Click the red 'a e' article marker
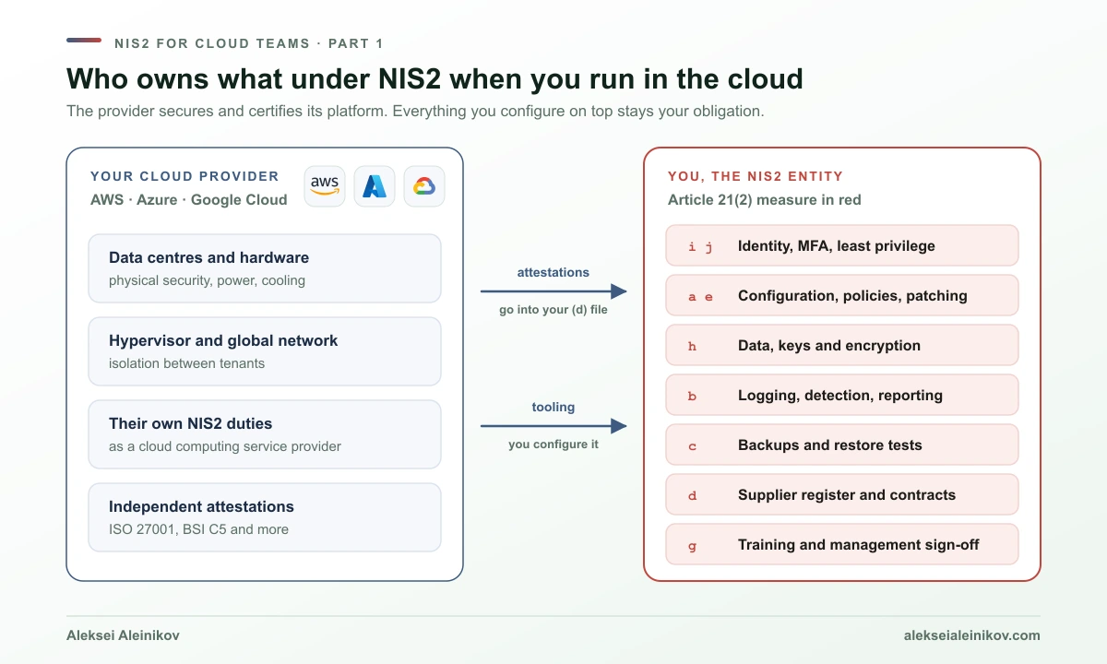Viewport: 1107px width, 664px height. [701, 297]
